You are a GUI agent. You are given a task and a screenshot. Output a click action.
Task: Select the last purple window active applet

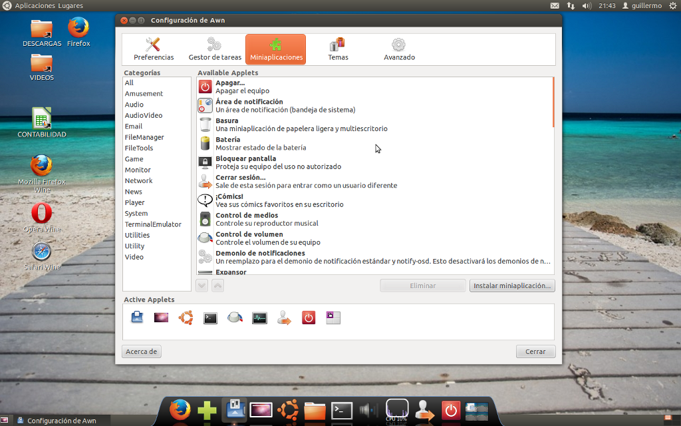[x=333, y=318]
